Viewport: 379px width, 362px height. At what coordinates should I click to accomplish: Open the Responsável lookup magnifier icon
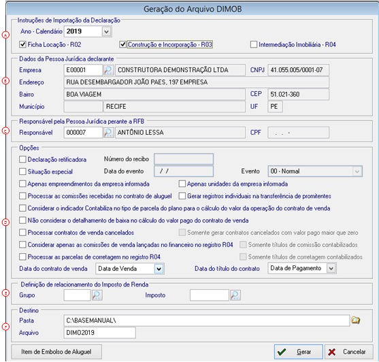tap(108, 133)
